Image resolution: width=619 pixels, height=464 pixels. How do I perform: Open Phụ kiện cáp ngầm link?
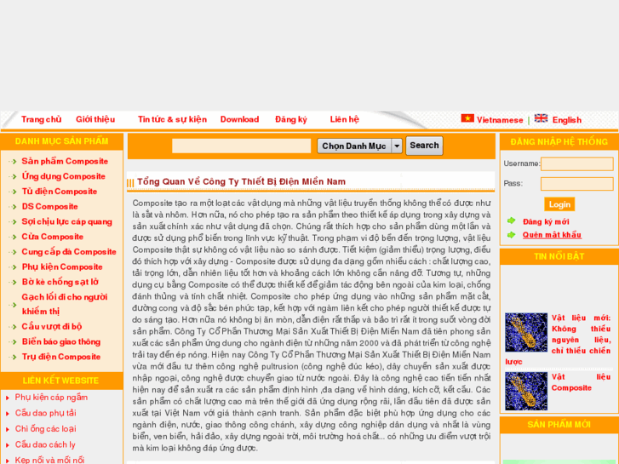tap(51, 398)
